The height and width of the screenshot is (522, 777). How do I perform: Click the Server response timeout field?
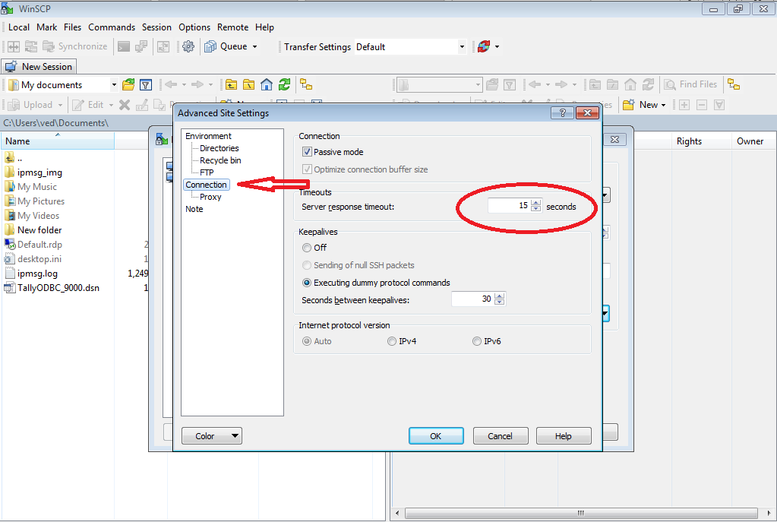point(509,206)
